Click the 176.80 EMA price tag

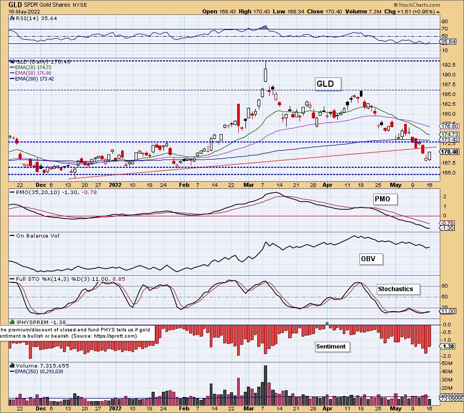coord(450,126)
